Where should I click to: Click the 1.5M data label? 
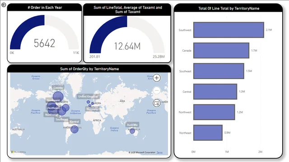click(249, 71)
